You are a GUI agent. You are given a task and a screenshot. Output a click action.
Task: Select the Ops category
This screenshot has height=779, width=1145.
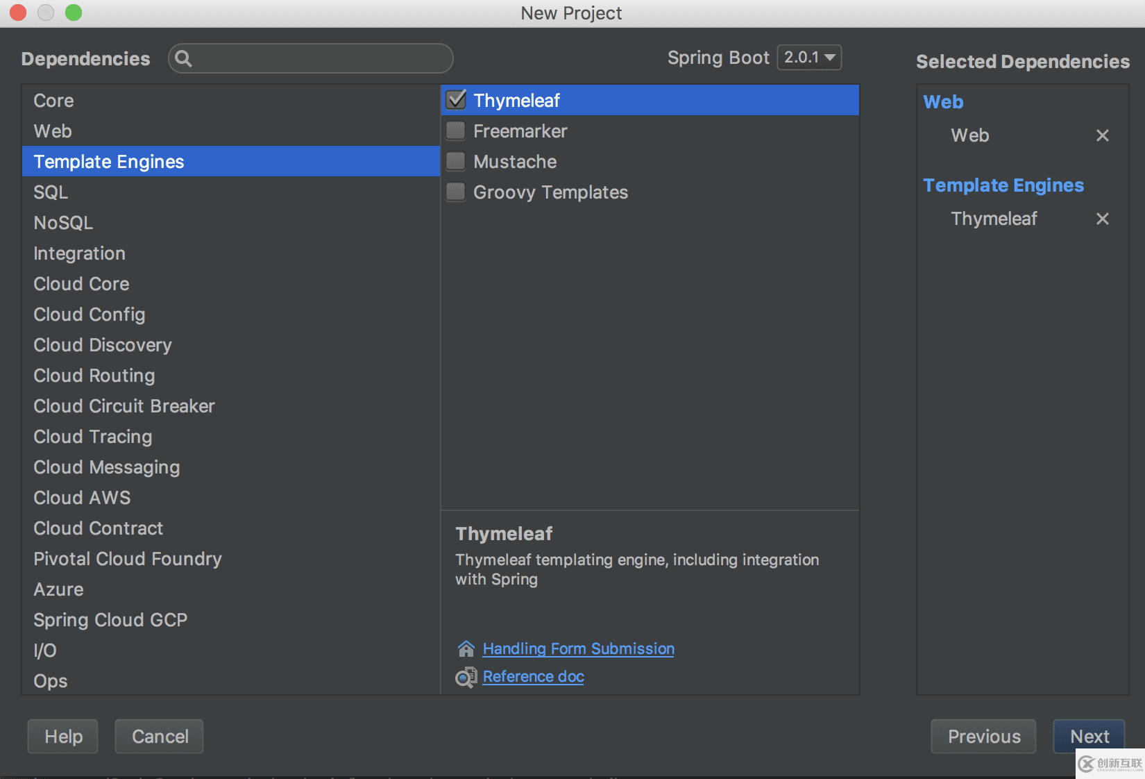231,681
